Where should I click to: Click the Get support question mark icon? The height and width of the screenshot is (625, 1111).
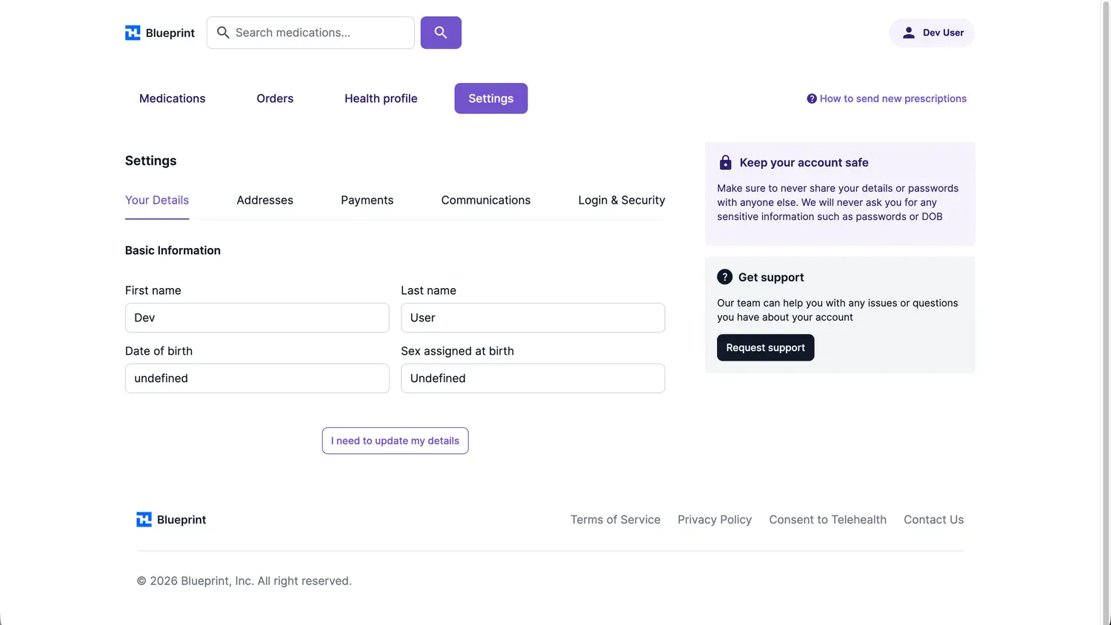[725, 277]
